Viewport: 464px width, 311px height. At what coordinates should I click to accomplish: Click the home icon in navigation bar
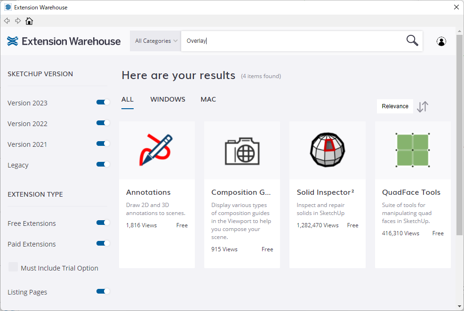coord(29,21)
